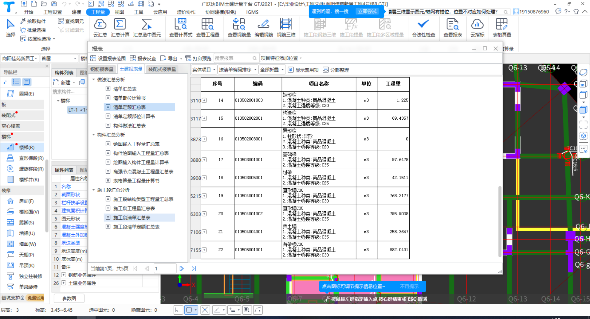Select 构件做法汇总表 report
590x319 pixels.
129,126
